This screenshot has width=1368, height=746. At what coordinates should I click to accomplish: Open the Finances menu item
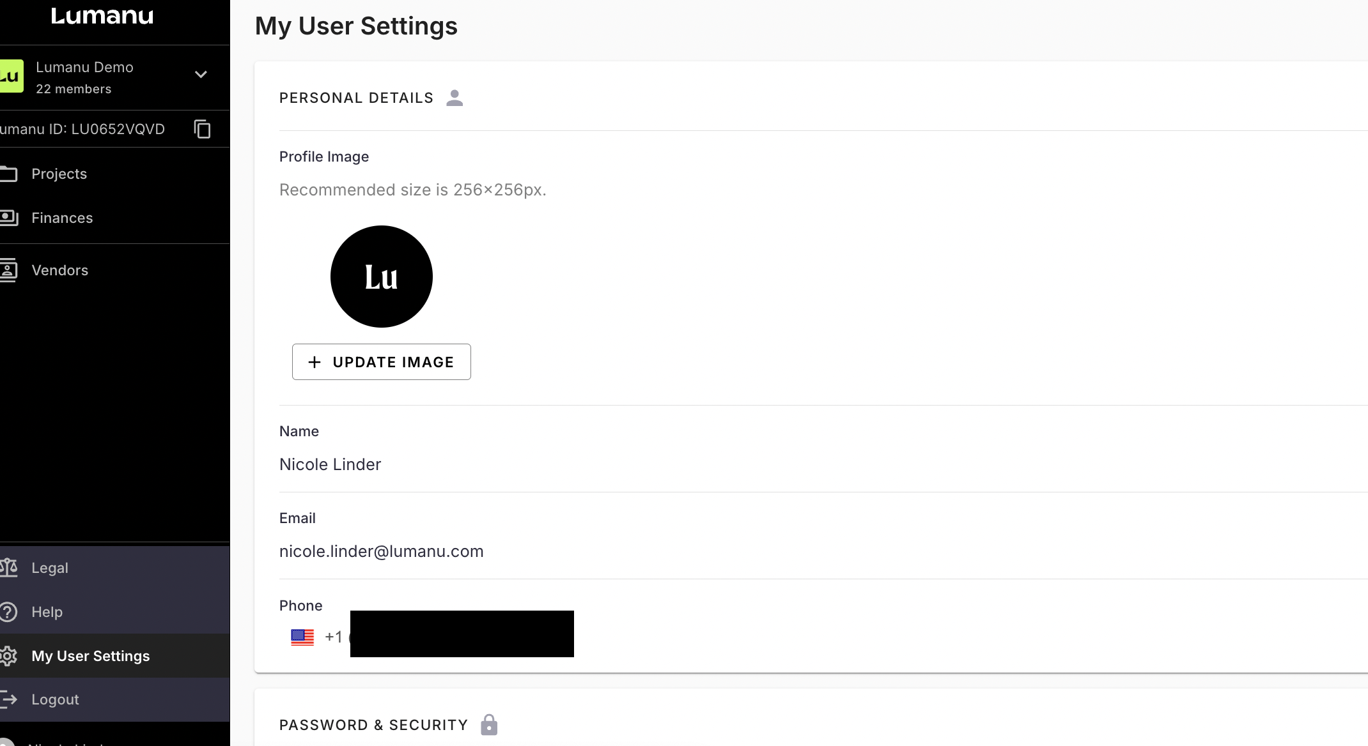point(62,218)
